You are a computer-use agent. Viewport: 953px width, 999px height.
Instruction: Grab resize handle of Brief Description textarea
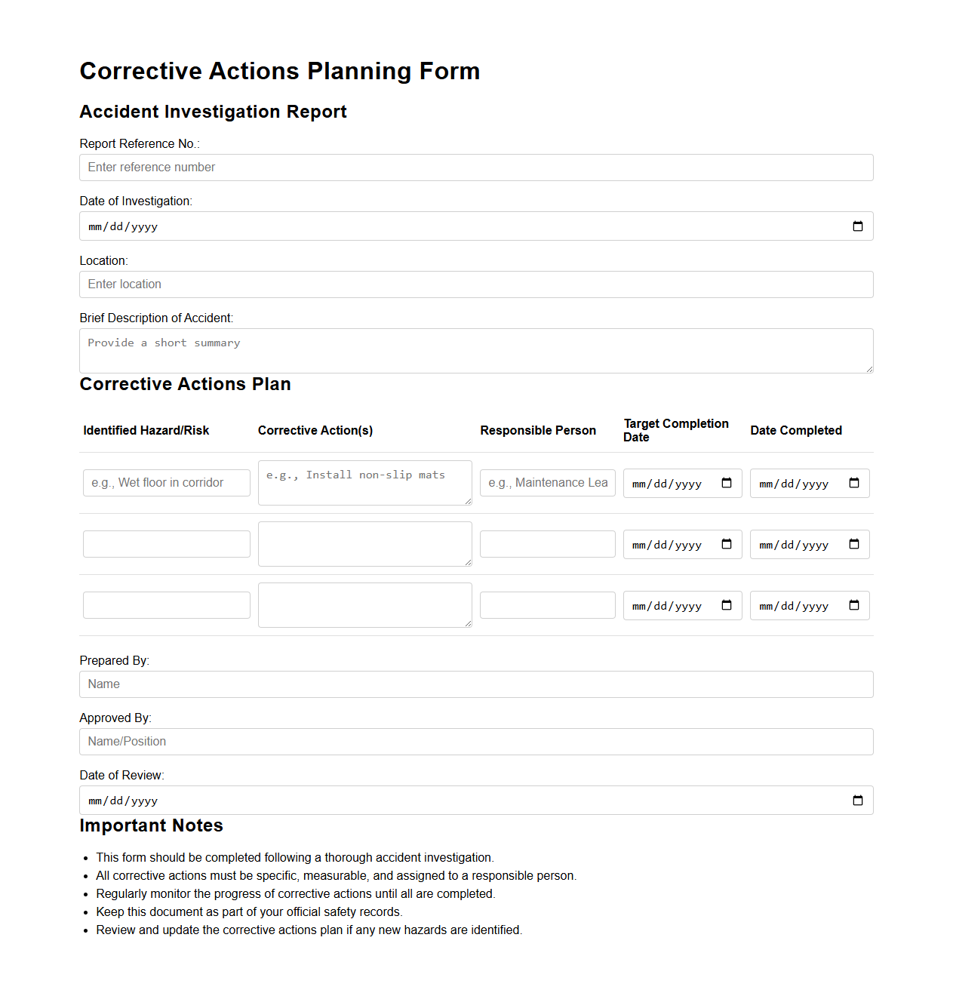[x=869, y=369]
